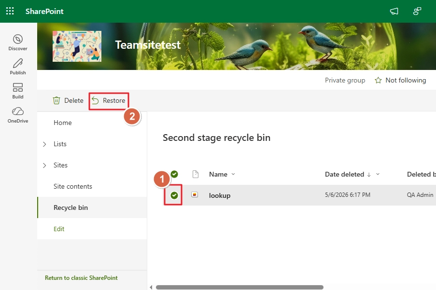The width and height of the screenshot is (436, 290).
Task: Click Return to classic SharePoint link
Action: [81, 278]
